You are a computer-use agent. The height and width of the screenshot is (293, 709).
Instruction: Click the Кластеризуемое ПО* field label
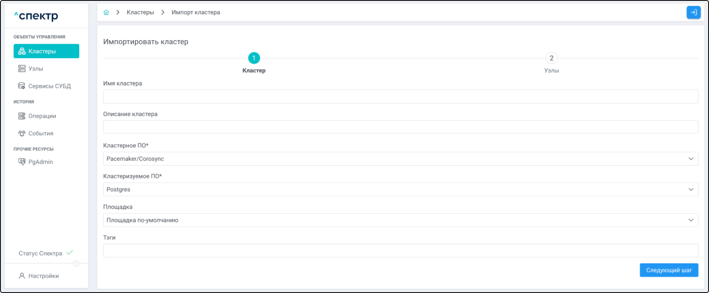tap(132, 176)
